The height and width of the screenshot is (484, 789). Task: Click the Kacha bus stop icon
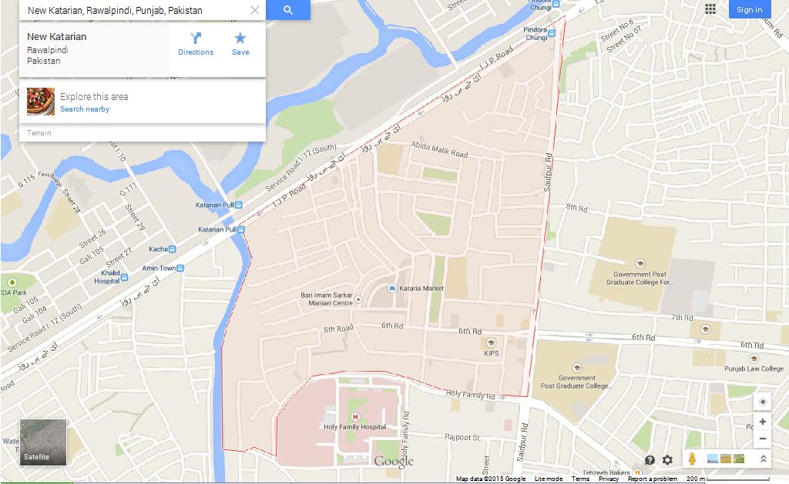[x=173, y=249]
